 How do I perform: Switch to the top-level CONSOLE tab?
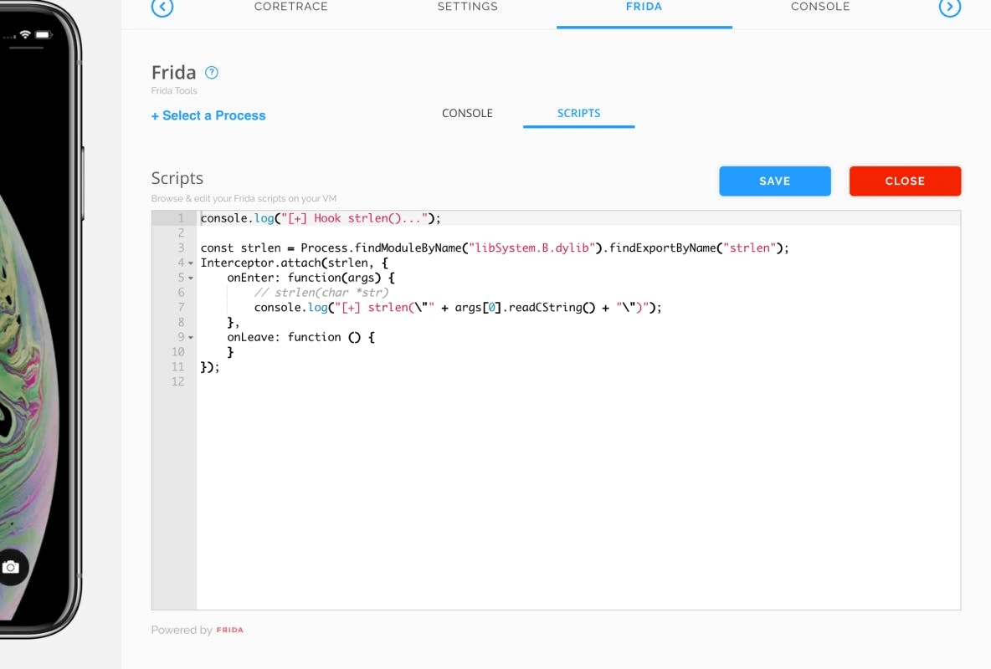tap(820, 7)
